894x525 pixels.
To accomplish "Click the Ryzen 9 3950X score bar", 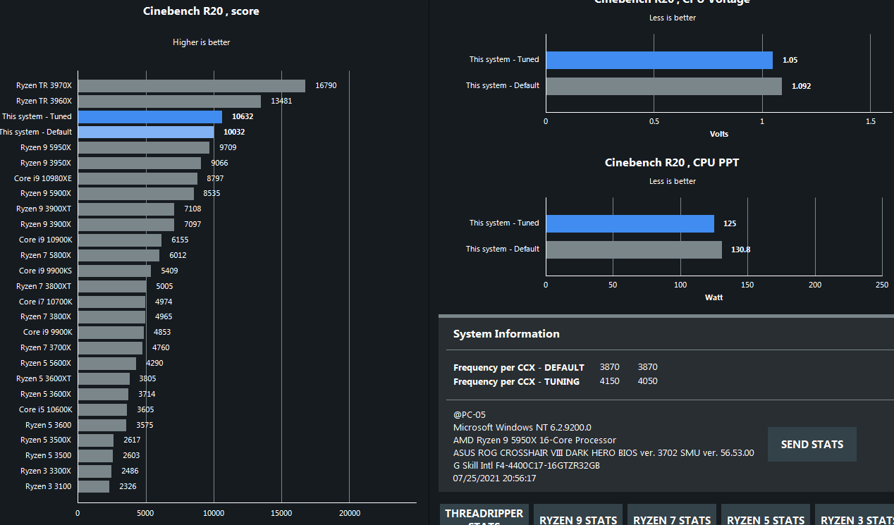I will 139,163.
